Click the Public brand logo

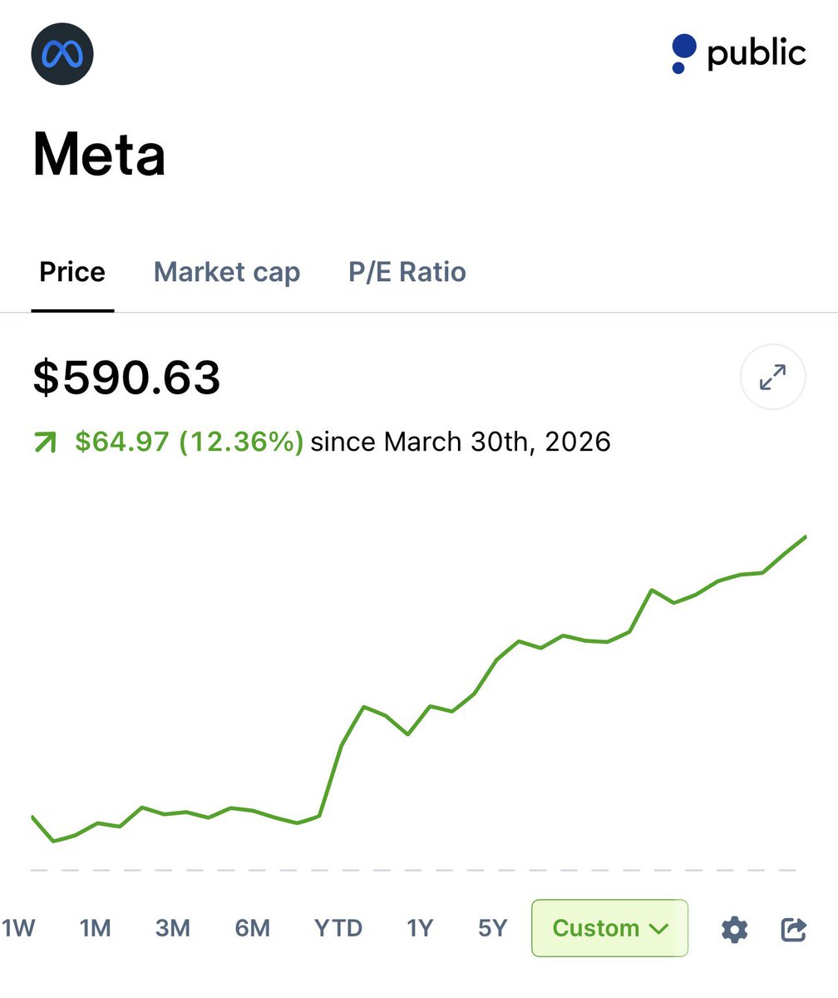point(738,54)
